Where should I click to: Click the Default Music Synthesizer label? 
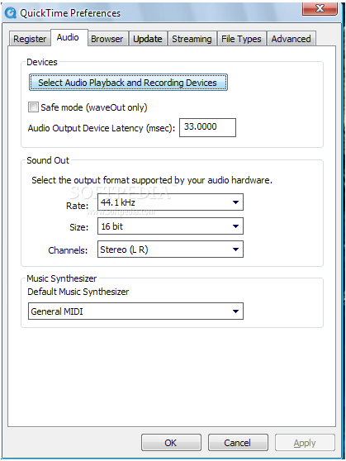click(x=78, y=292)
